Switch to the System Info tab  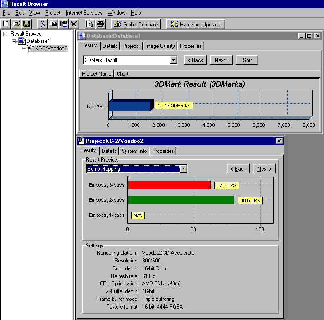coord(134,151)
